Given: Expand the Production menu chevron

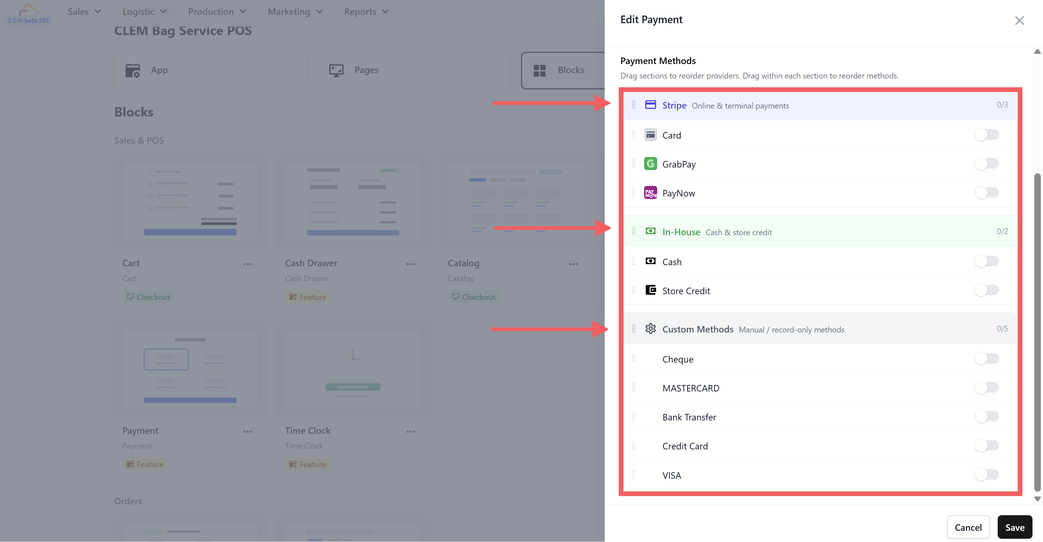Looking at the screenshot, I should pyautogui.click(x=243, y=12).
